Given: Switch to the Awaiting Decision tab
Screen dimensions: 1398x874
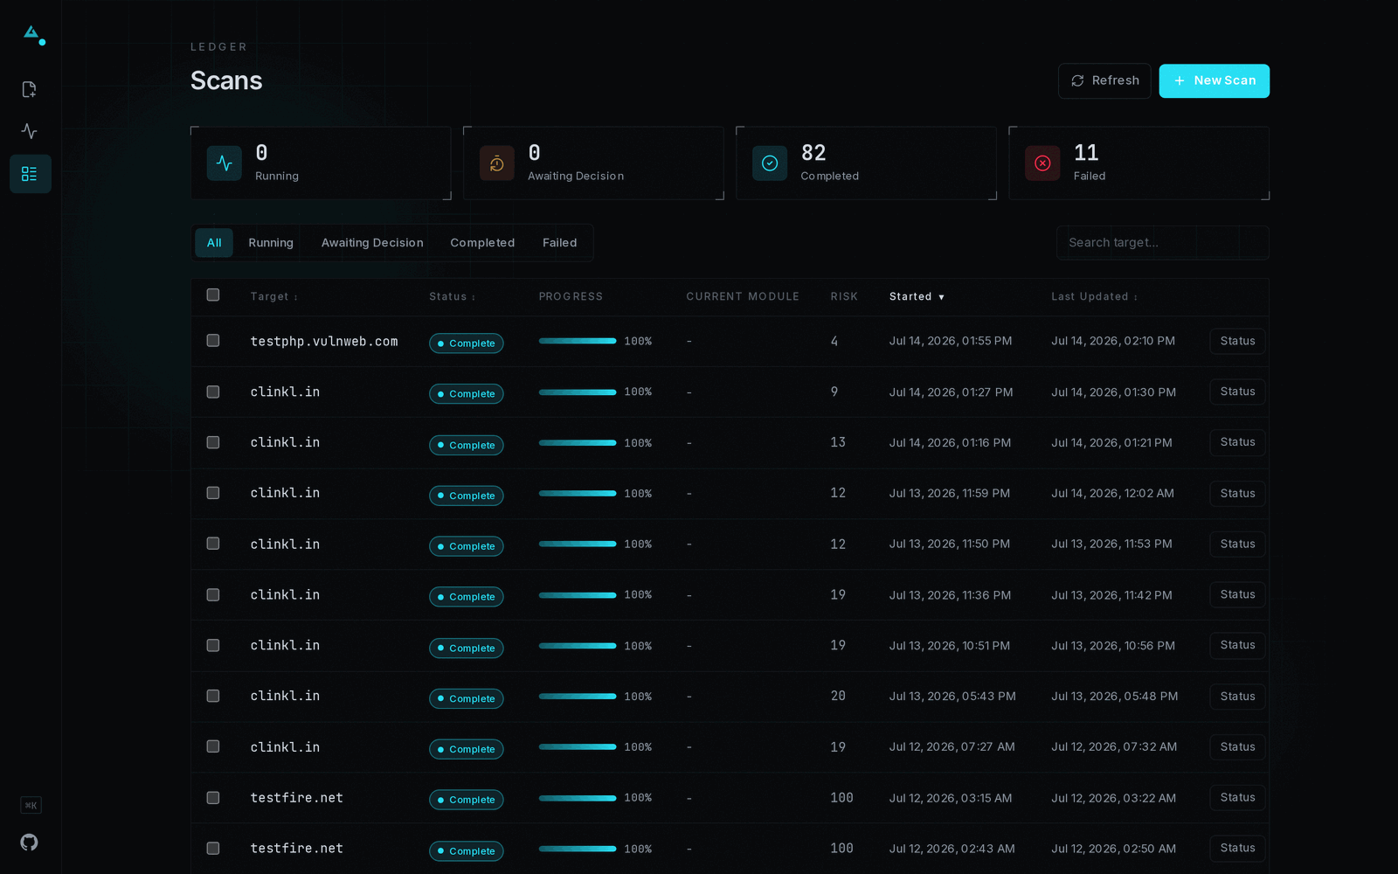Looking at the screenshot, I should 372,243.
